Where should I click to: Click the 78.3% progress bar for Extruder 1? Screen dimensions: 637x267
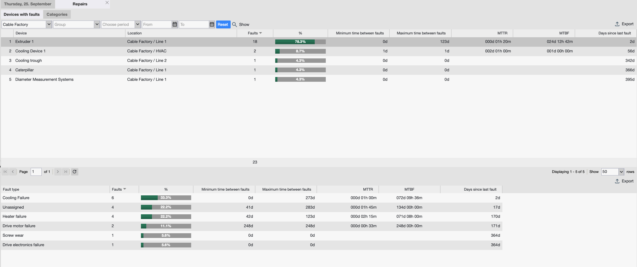[x=300, y=42]
